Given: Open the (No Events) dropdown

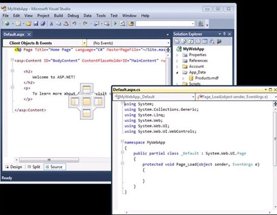Looking at the screenshot, I should 168,43.
